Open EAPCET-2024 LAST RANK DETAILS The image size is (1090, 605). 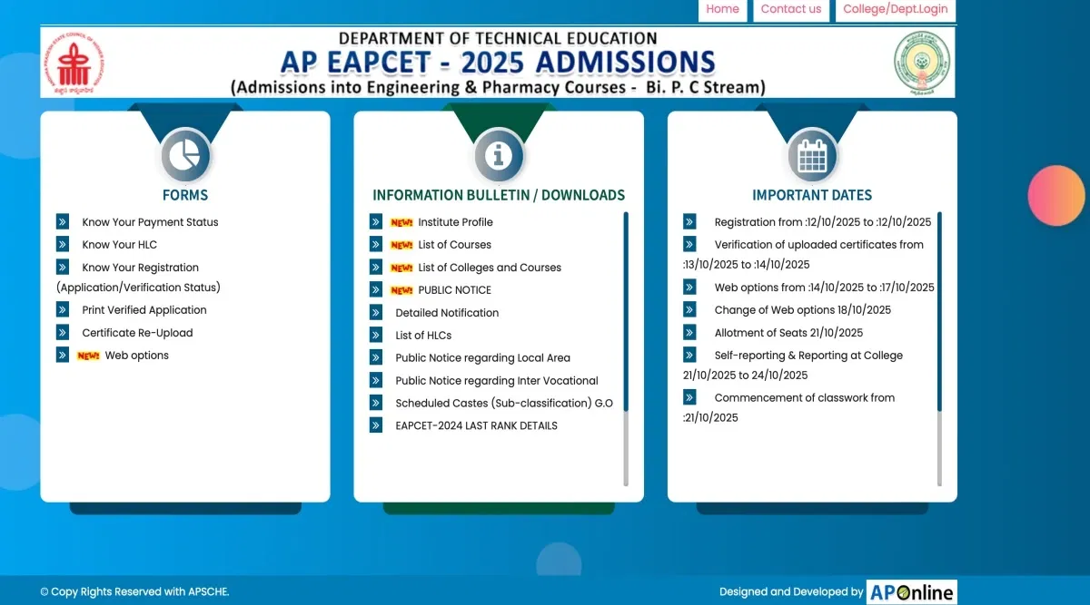coord(476,425)
